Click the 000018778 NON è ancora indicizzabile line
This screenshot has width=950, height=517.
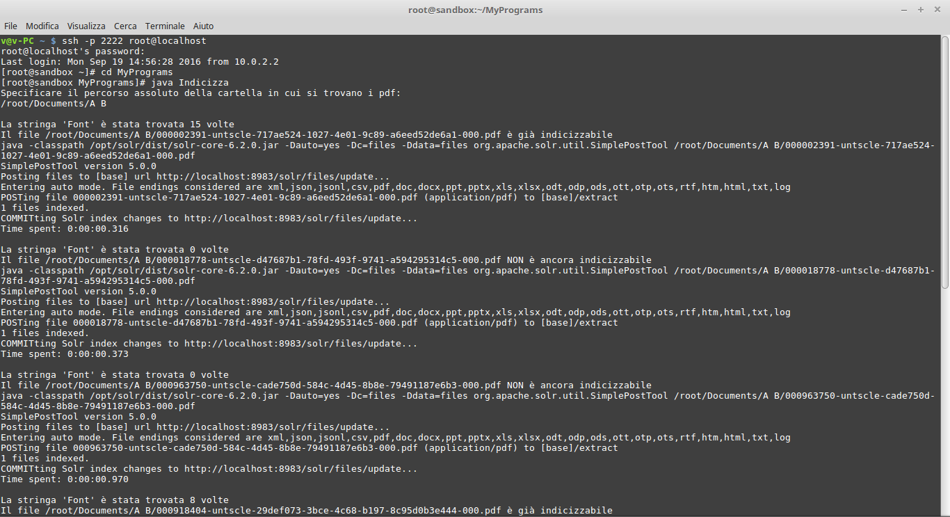tap(326, 260)
